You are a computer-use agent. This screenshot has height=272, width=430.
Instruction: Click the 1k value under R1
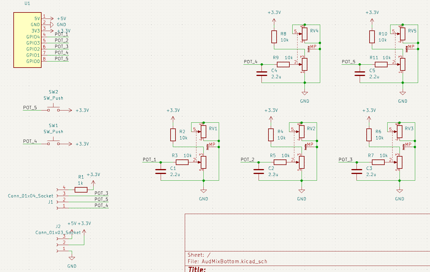pyautogui.click(x=80, y=183)
